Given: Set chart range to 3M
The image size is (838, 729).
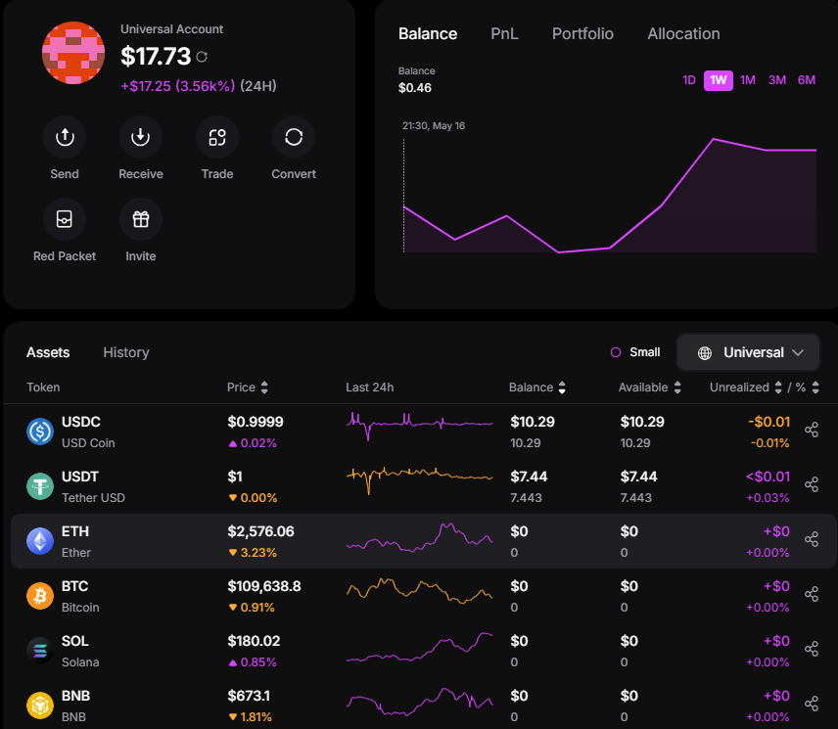Looking at the screenshot, I should (777, 80).
